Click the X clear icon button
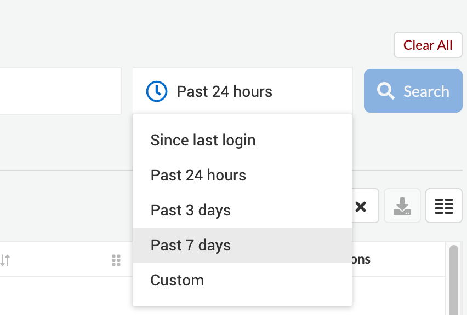The width and height of the screenshot is (467, 315). click(x=360, y=206)
